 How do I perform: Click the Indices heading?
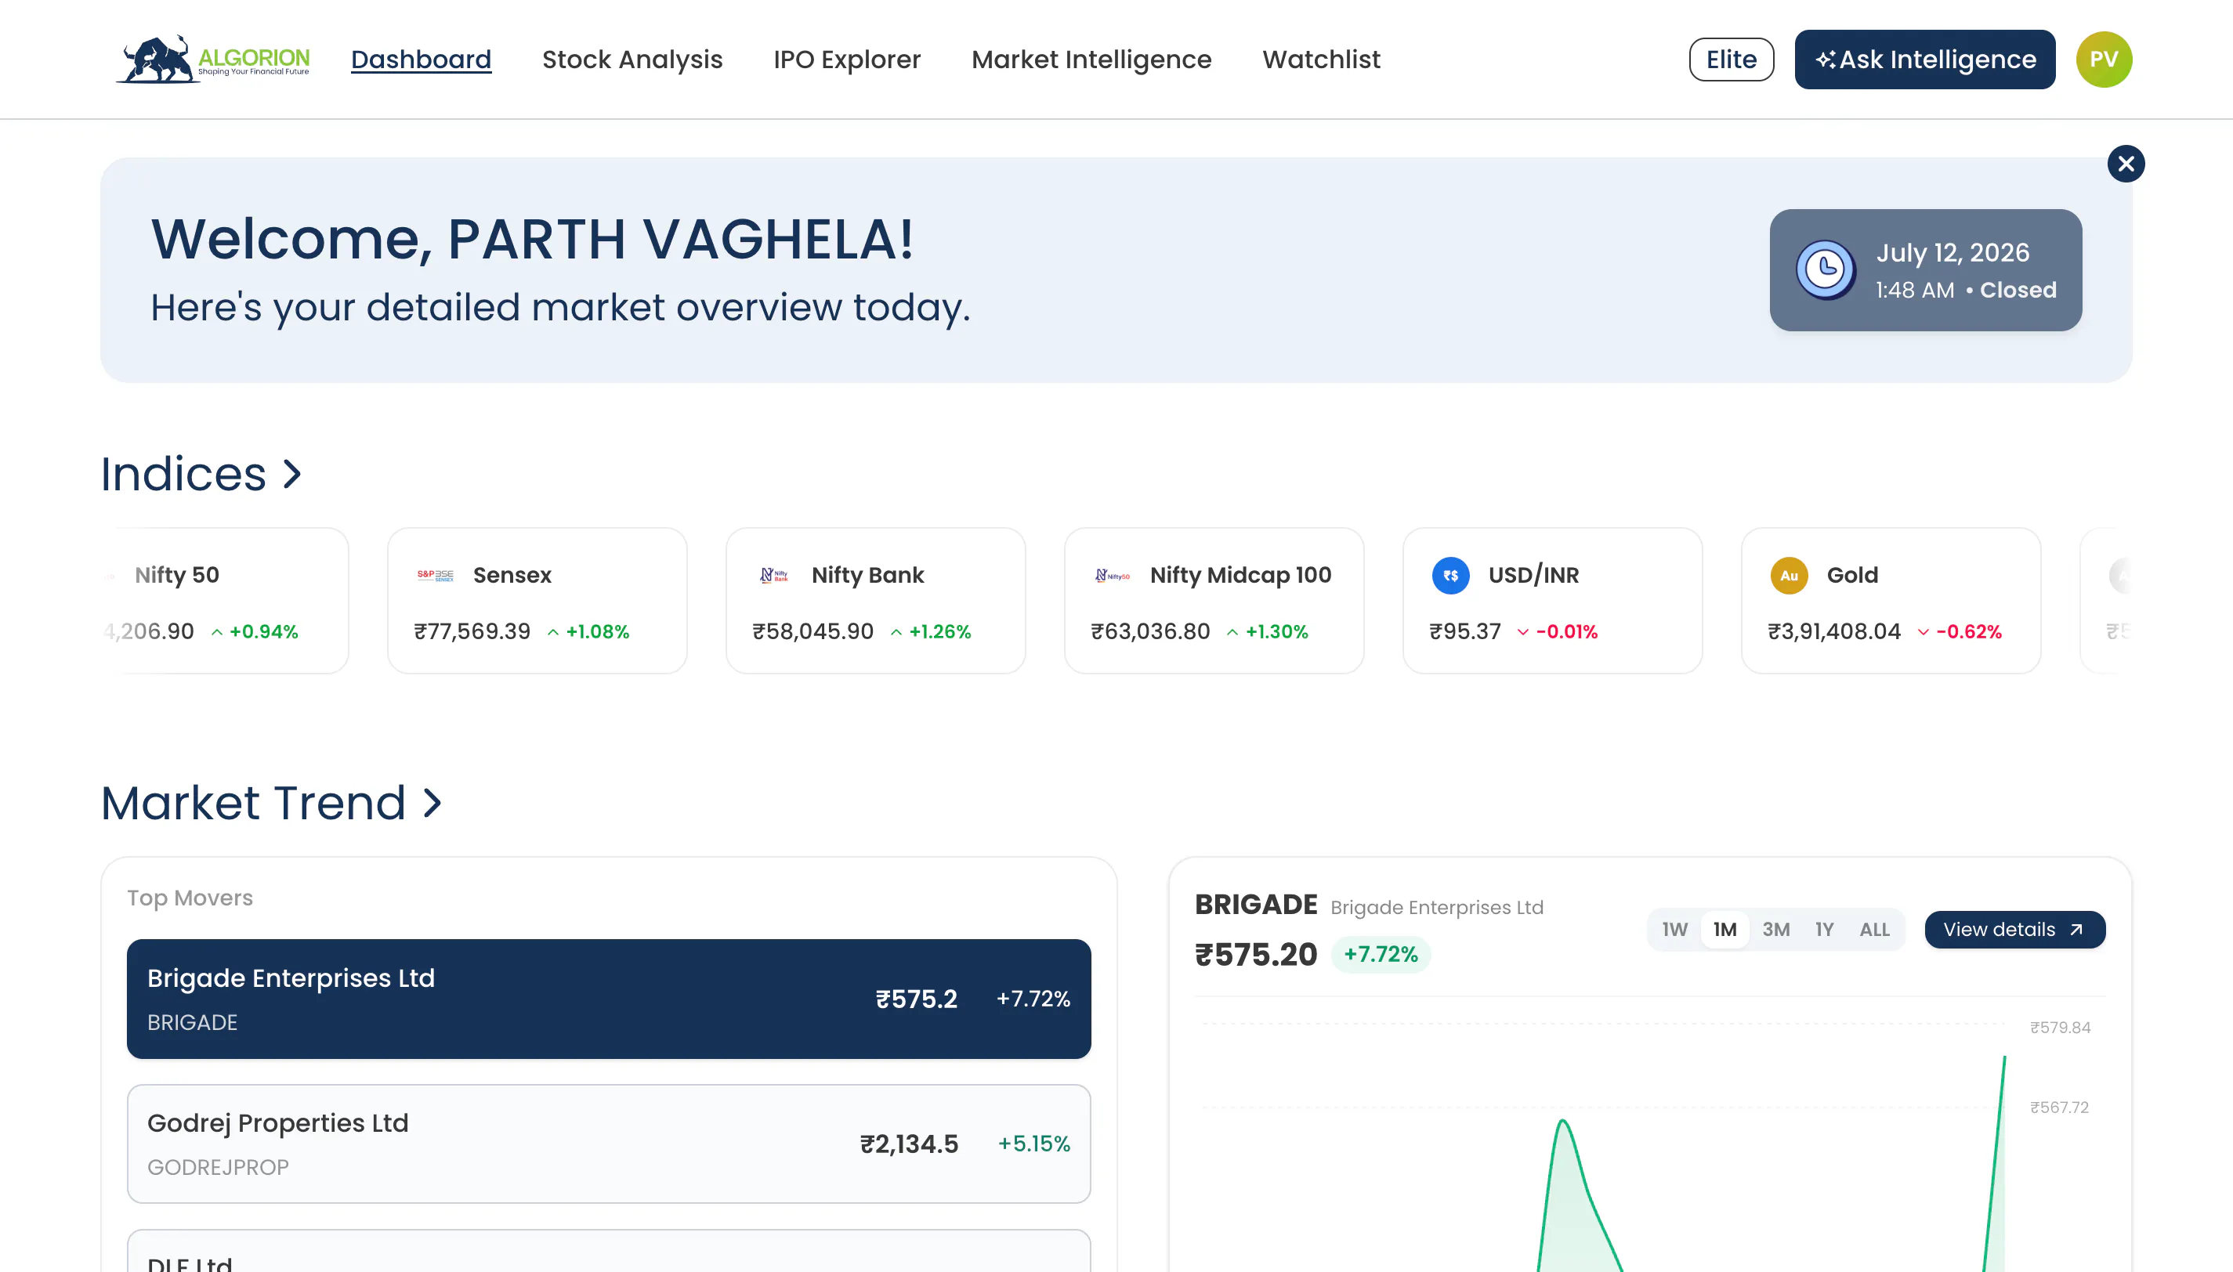point(183,475)
